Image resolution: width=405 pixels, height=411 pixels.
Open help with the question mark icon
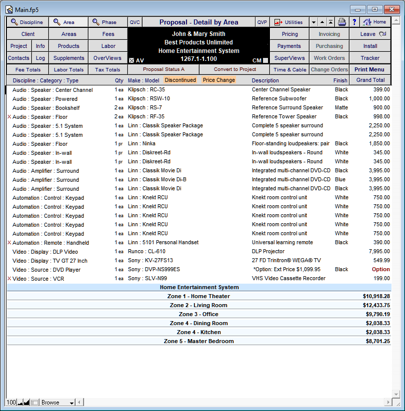(354, 22)
